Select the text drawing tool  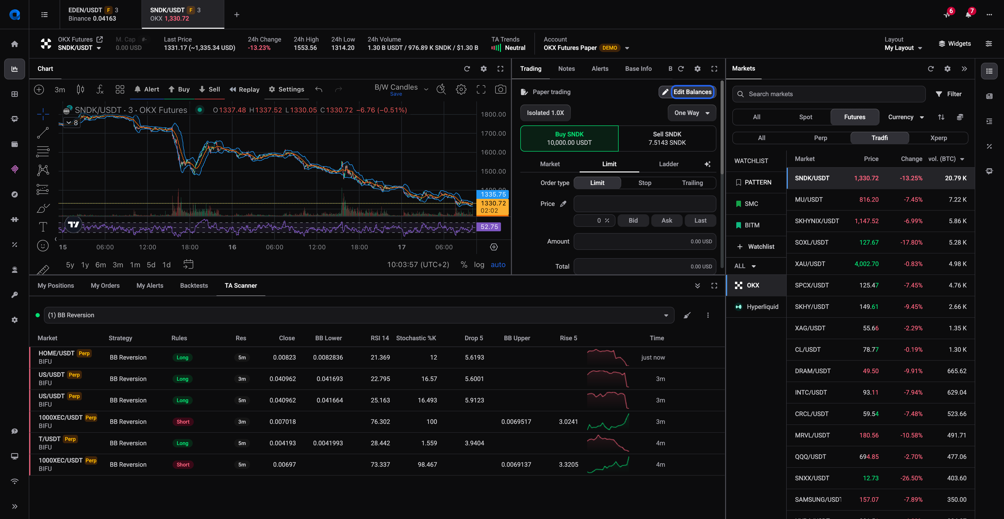coord(43,227)
